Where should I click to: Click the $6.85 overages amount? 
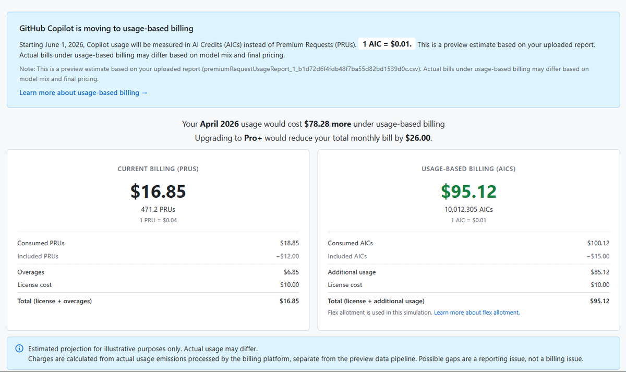[291, 272]
